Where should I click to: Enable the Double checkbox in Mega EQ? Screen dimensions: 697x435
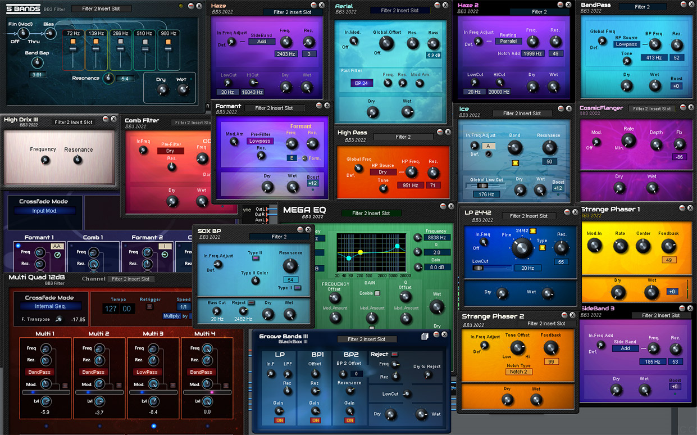tap(377, 293)
